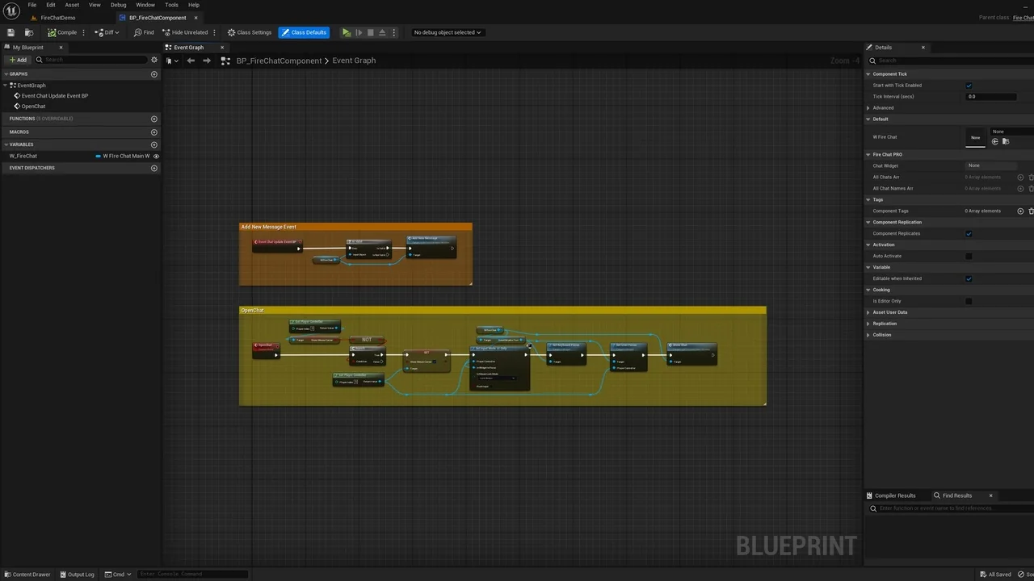
Task: Switch to the FireChatDemo tab
Action: tap(57, 18)
